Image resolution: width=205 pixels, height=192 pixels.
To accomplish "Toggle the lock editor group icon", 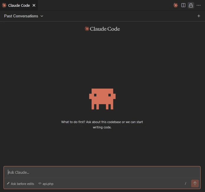I will click(191, 5).
